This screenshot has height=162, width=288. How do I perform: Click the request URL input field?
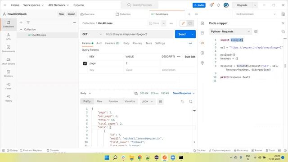(x=139, y=34)
